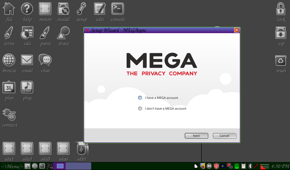
Task: Switch to the second virtual desktop in pager
Action: click(72, 166)
